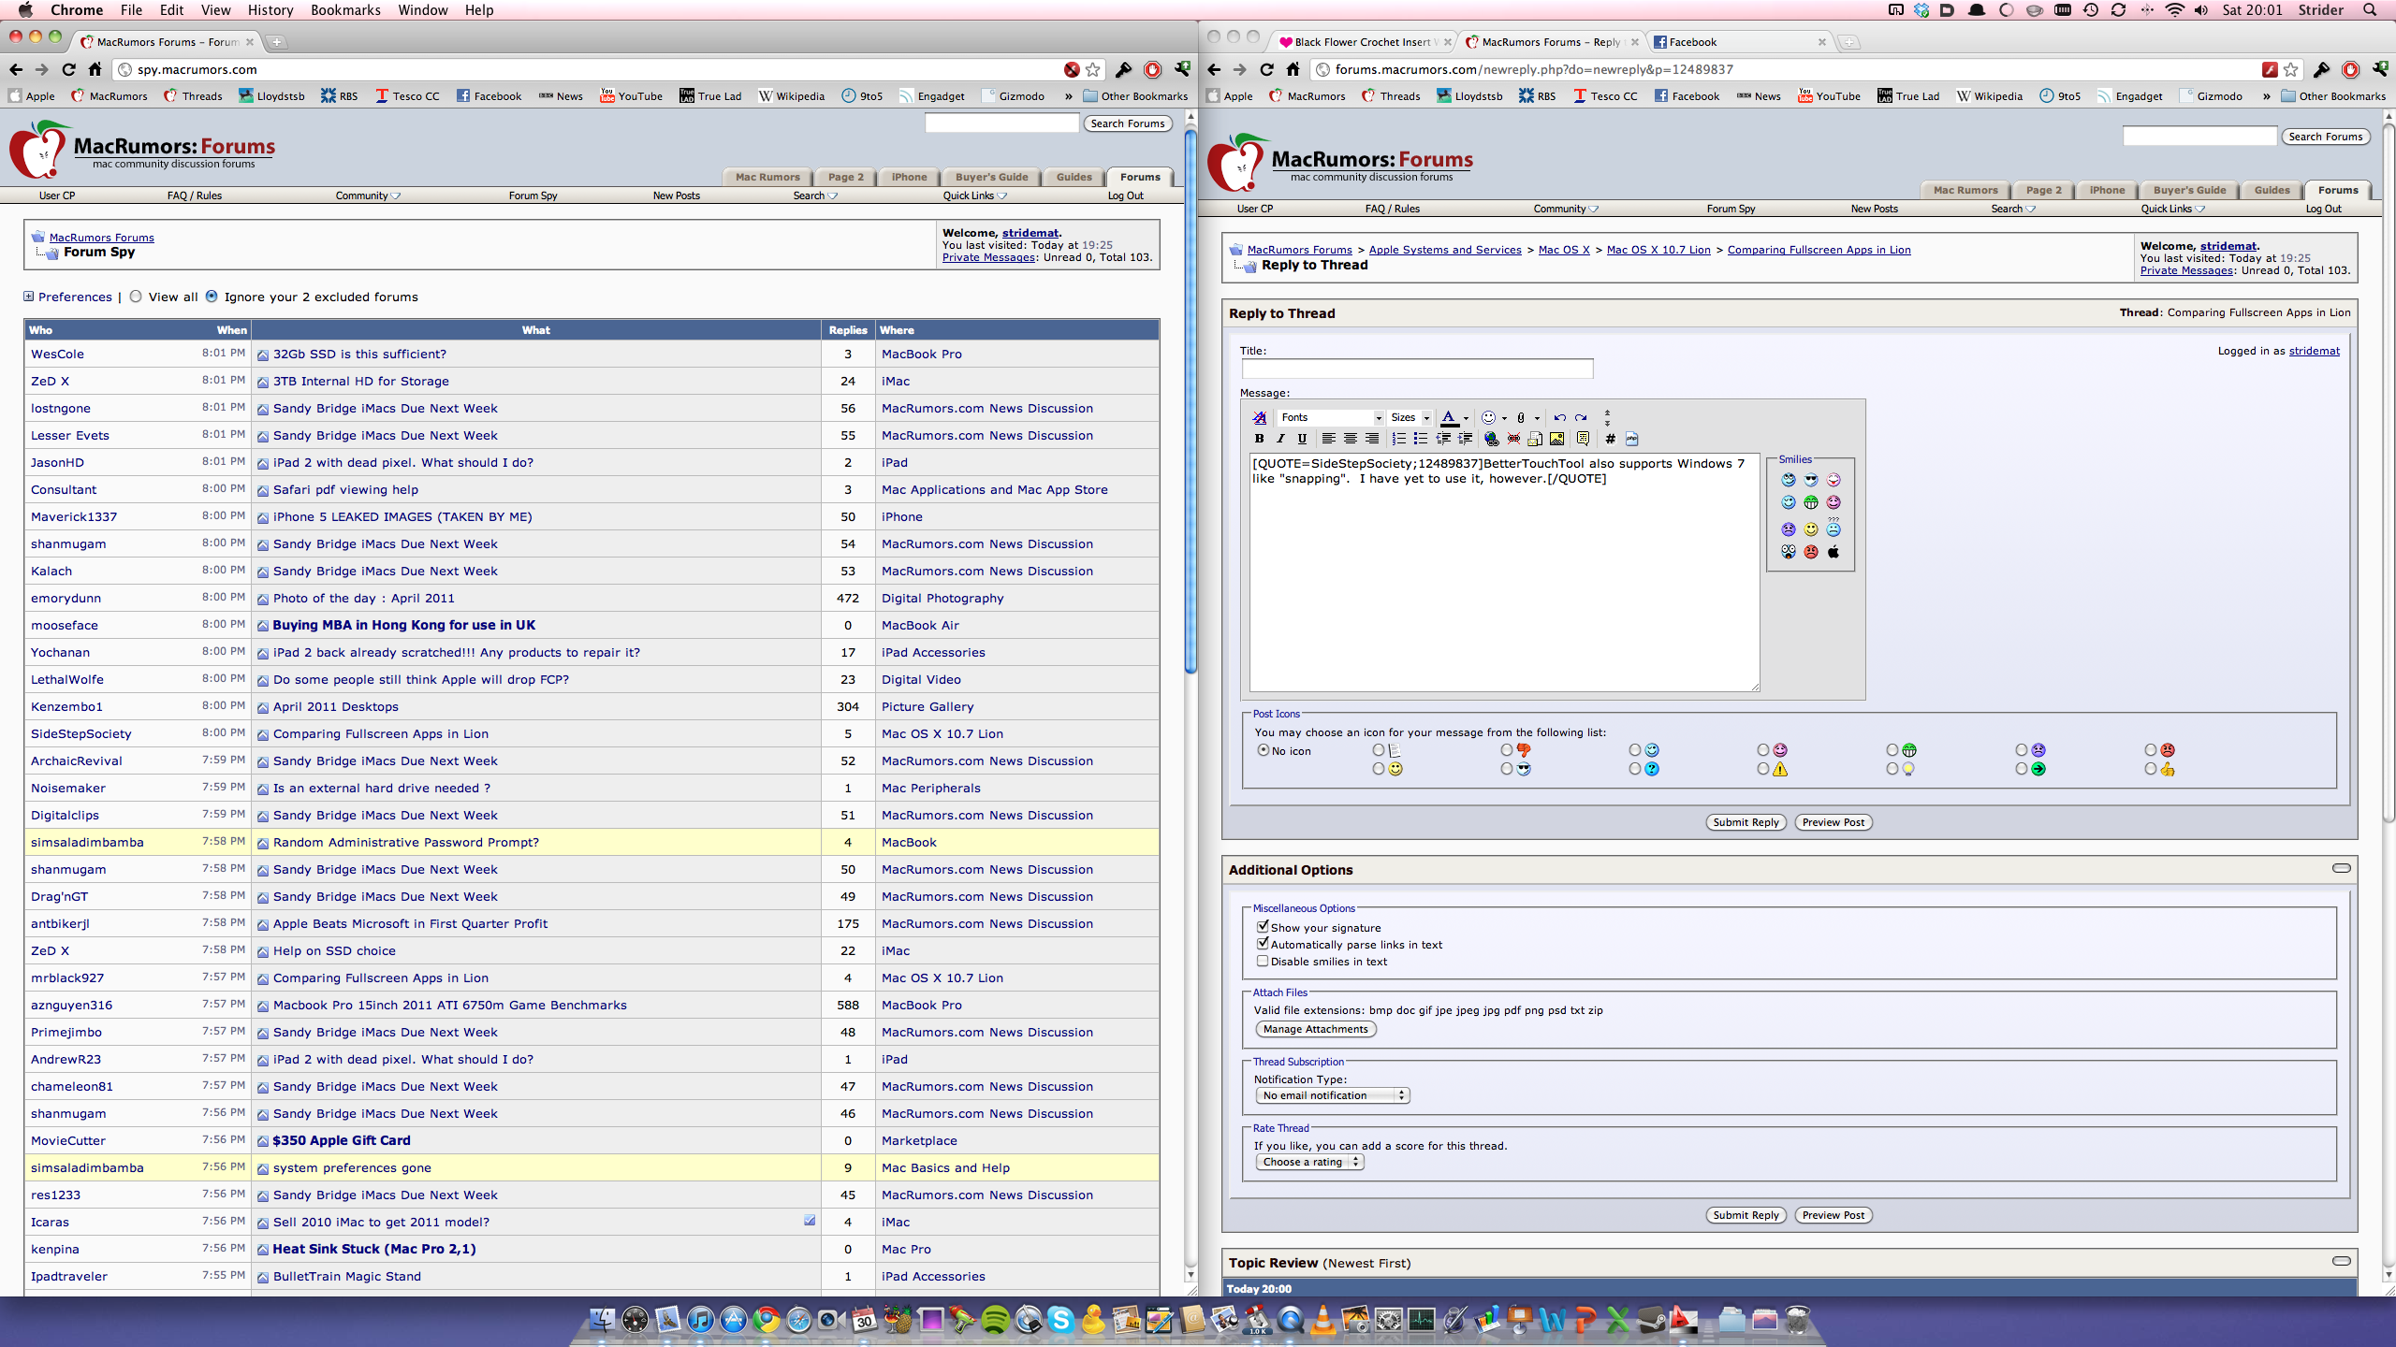The image size is (2396, 1347).
Task: Open the Bookmarks menu in menu bar
Action: [345, 10]
